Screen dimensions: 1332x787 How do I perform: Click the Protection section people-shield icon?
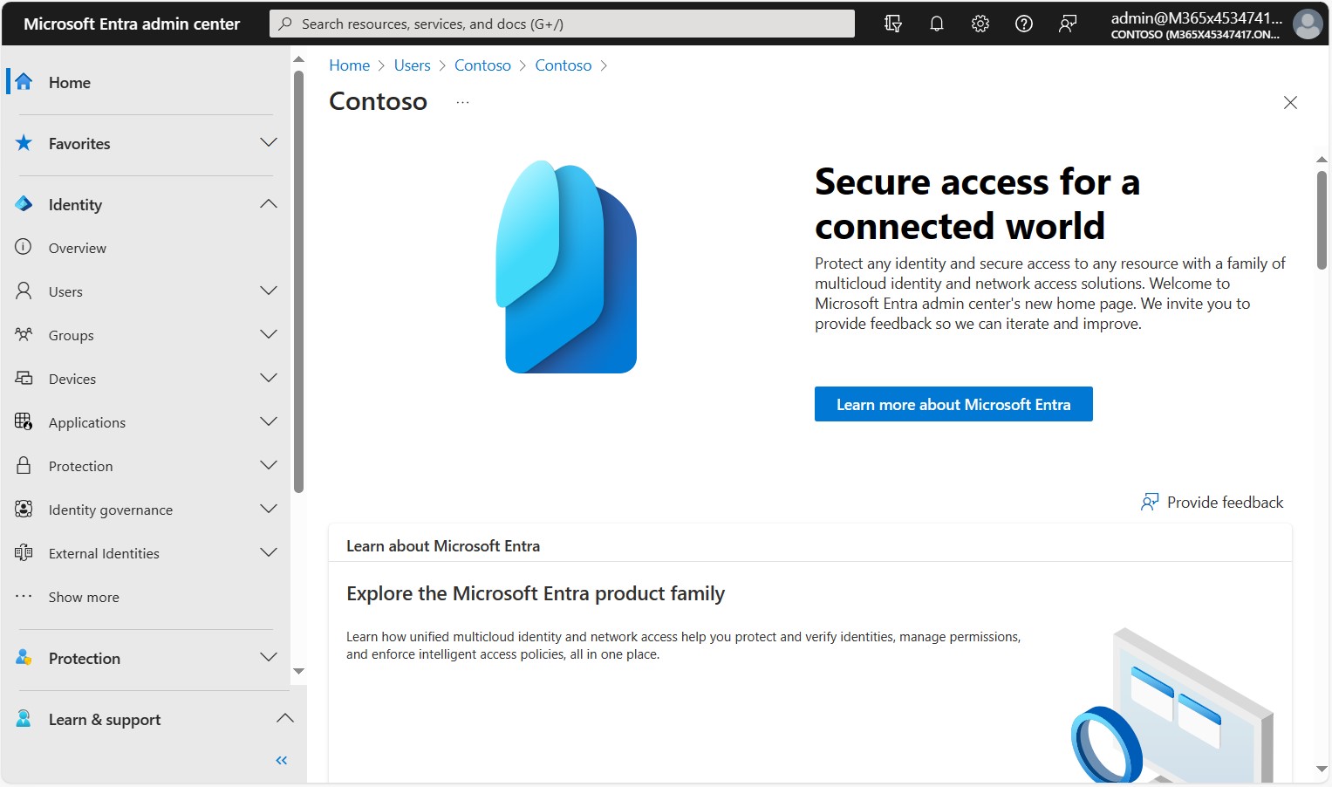[x=24, y=658]
